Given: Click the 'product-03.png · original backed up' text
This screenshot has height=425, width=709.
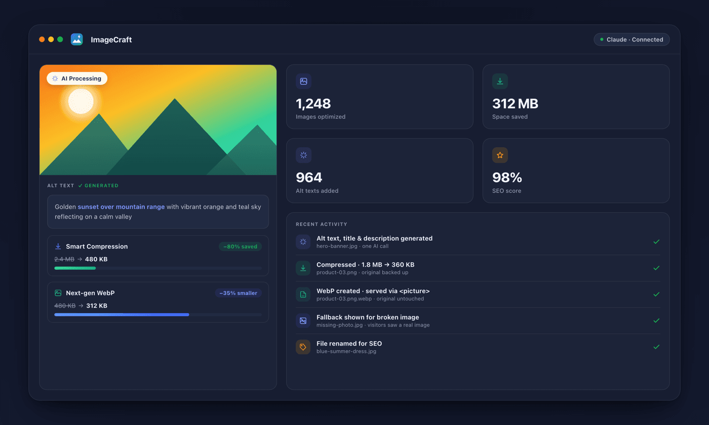Looking at the screenshot, I should pyautogui.click(x=362, y=273).
